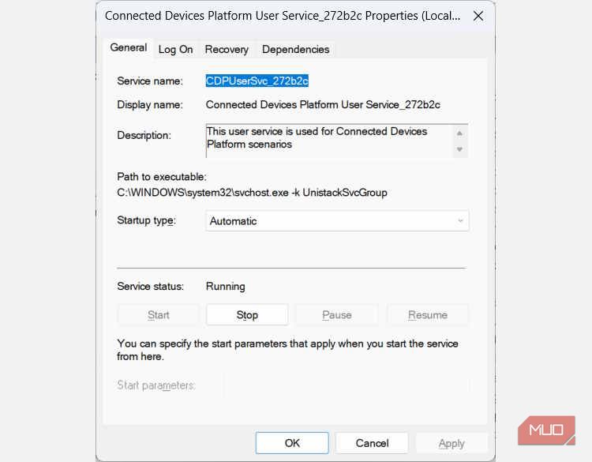Confirm changes with the OK button

tap(292, 443)
